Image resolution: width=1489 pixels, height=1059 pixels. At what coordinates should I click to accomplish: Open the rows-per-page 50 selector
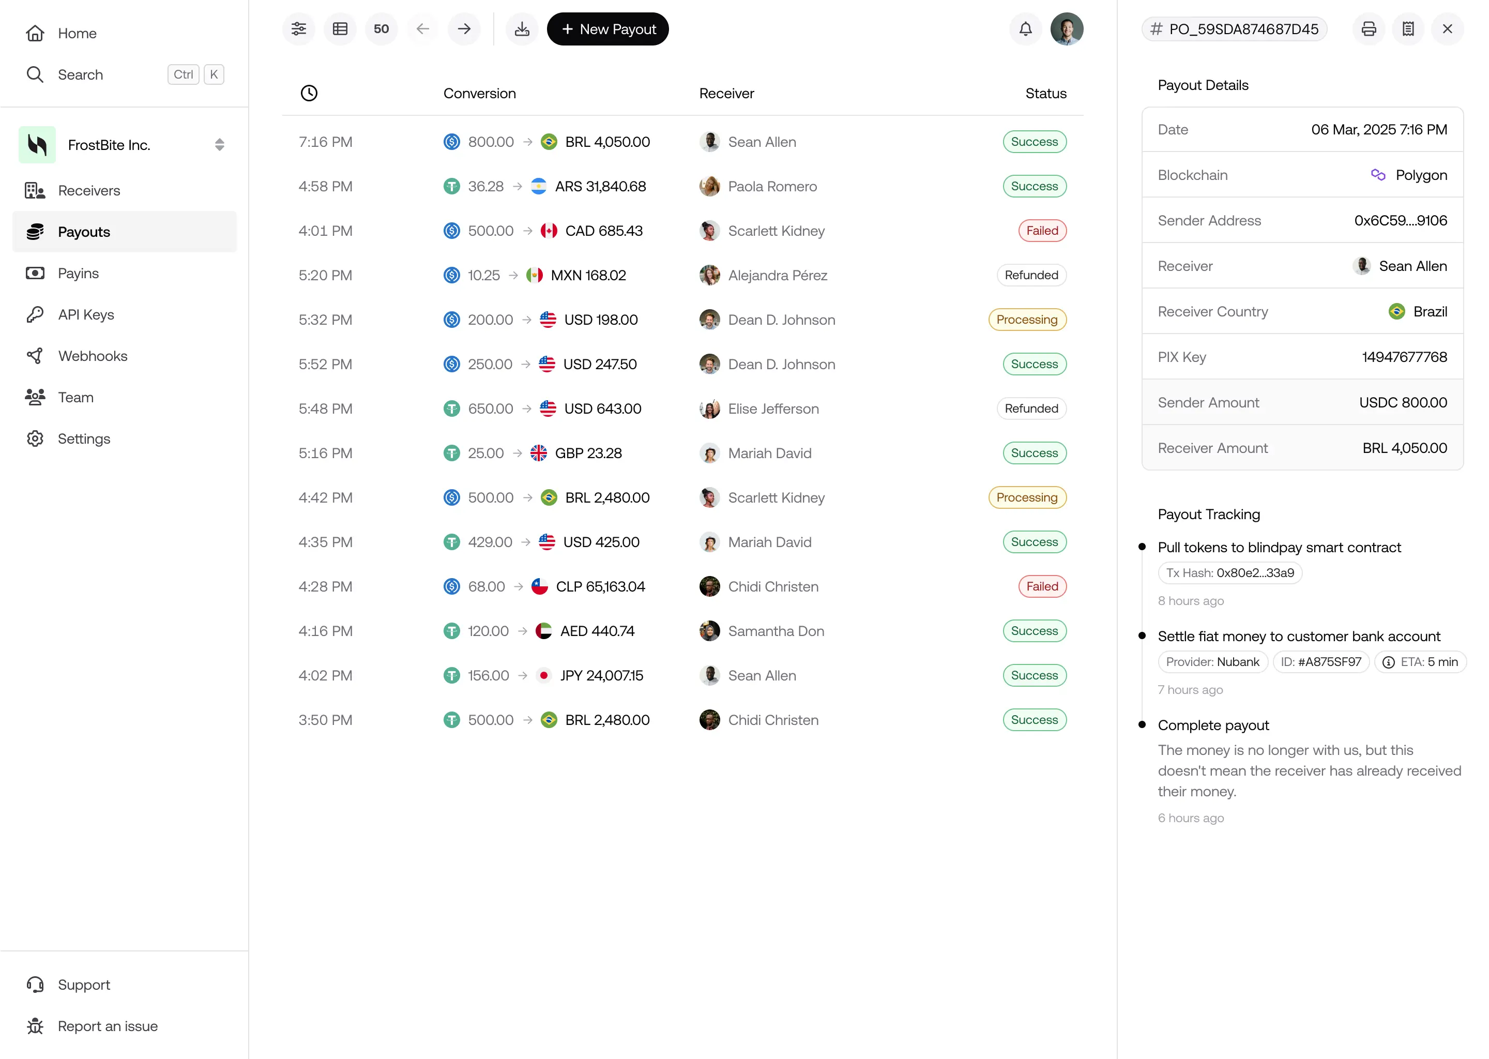(x=382, y=28)
